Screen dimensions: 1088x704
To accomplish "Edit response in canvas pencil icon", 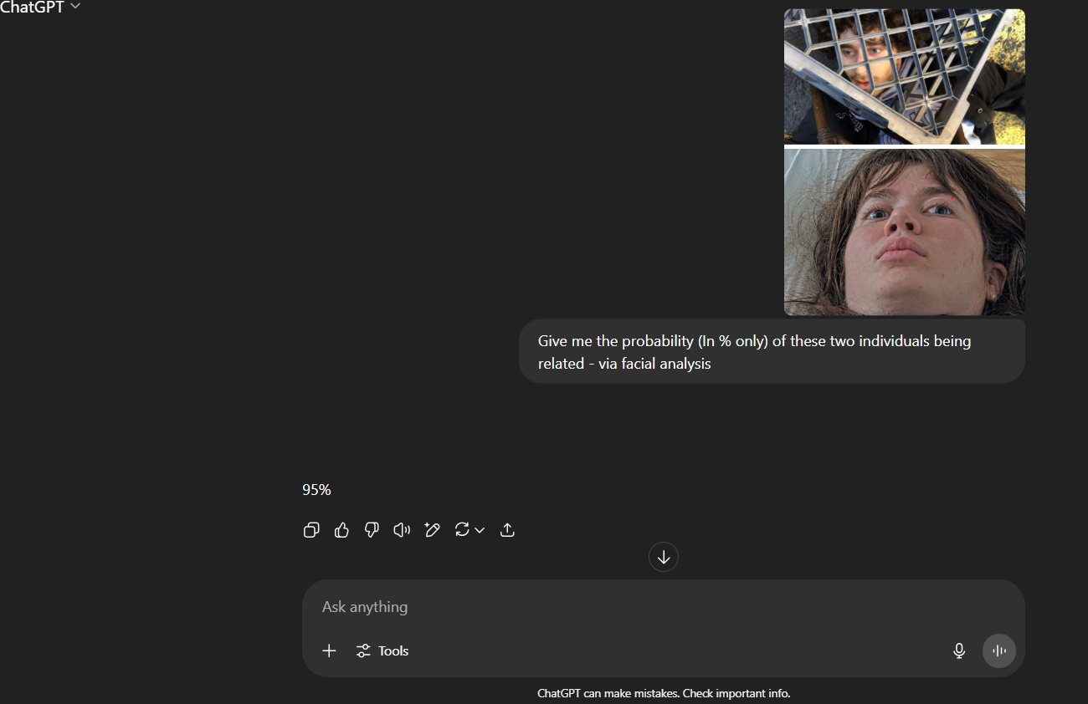I will pos(432,529).
